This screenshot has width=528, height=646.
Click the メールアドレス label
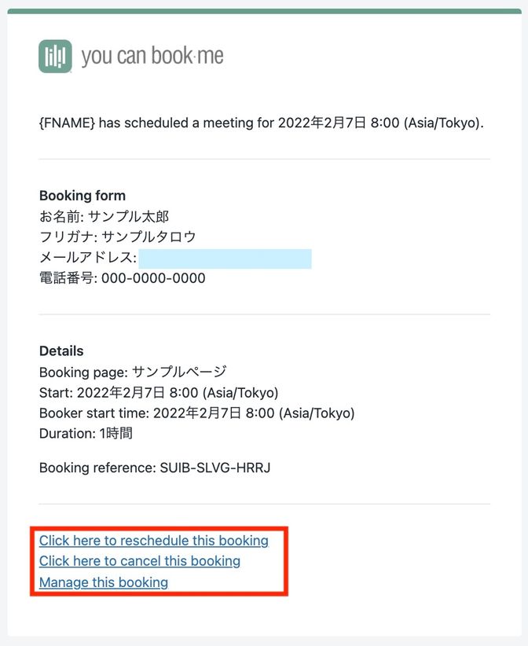point(88,258)
